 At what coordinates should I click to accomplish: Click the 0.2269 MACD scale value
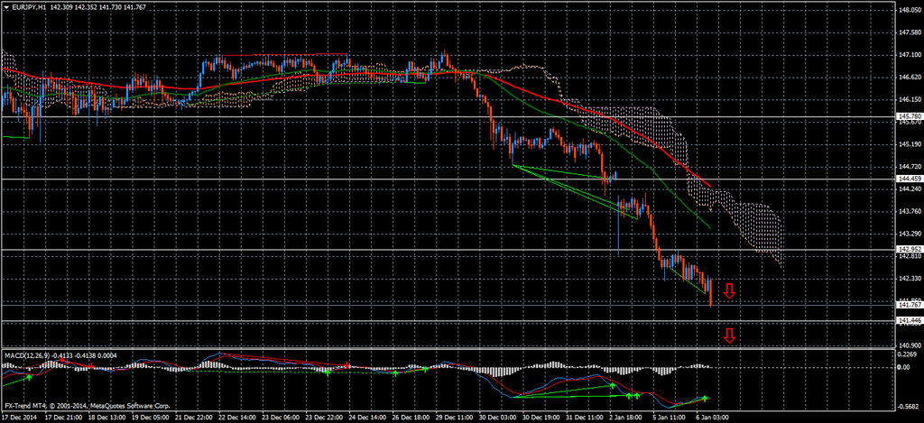point(907,354)
